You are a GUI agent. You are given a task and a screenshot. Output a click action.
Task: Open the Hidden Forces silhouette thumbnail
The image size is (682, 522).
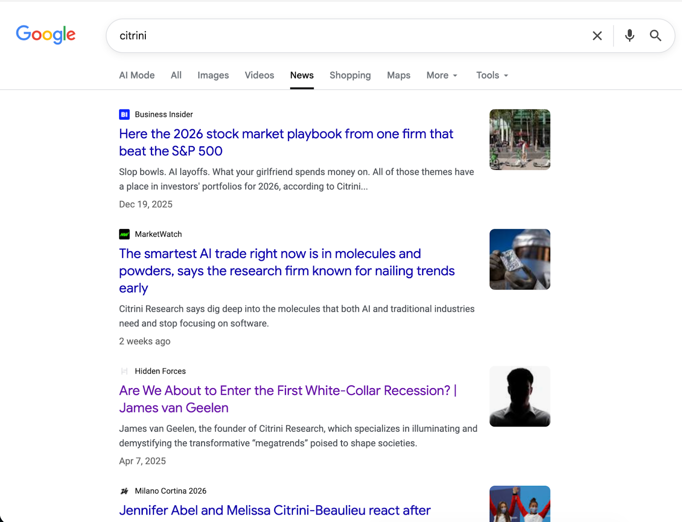pyautogui.click(x=520, y=396)
